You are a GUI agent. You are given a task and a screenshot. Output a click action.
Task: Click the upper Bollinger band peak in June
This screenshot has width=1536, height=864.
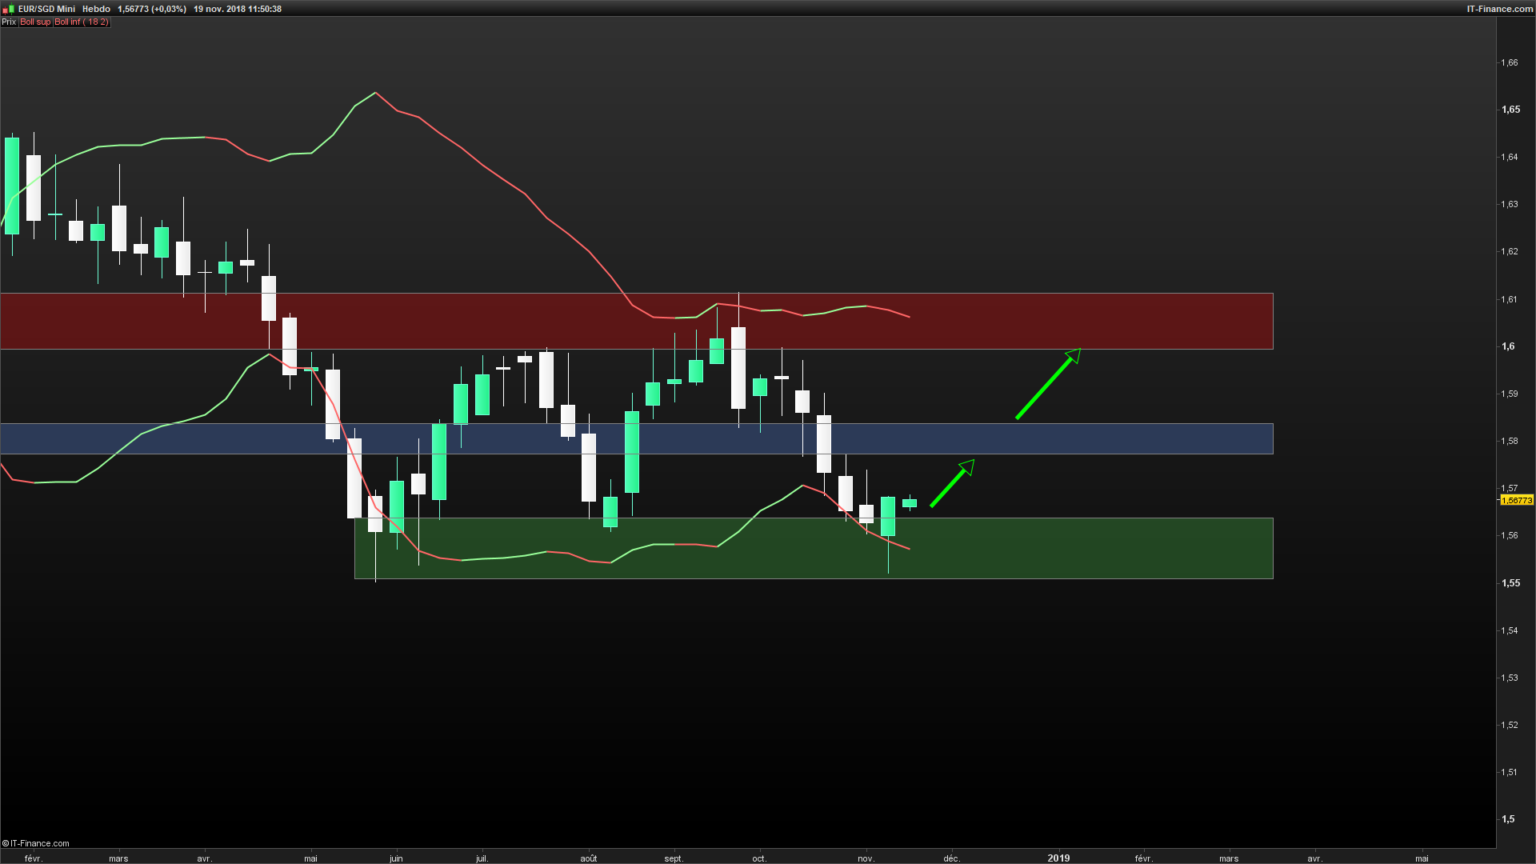click(375, 93)
